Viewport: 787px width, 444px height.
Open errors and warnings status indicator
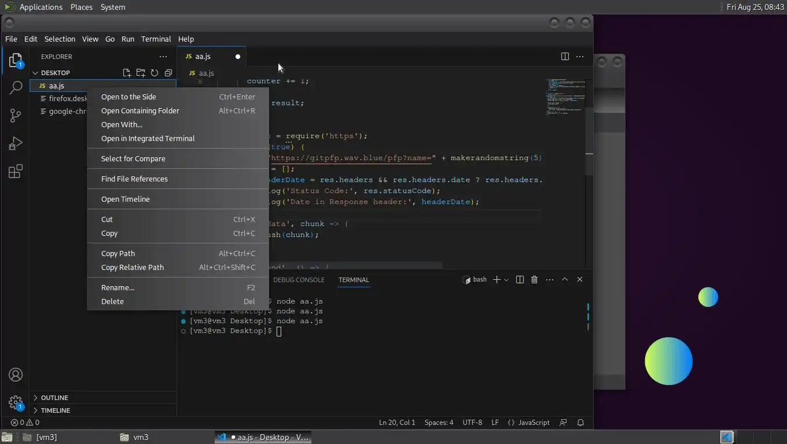(x=25, y=423)
